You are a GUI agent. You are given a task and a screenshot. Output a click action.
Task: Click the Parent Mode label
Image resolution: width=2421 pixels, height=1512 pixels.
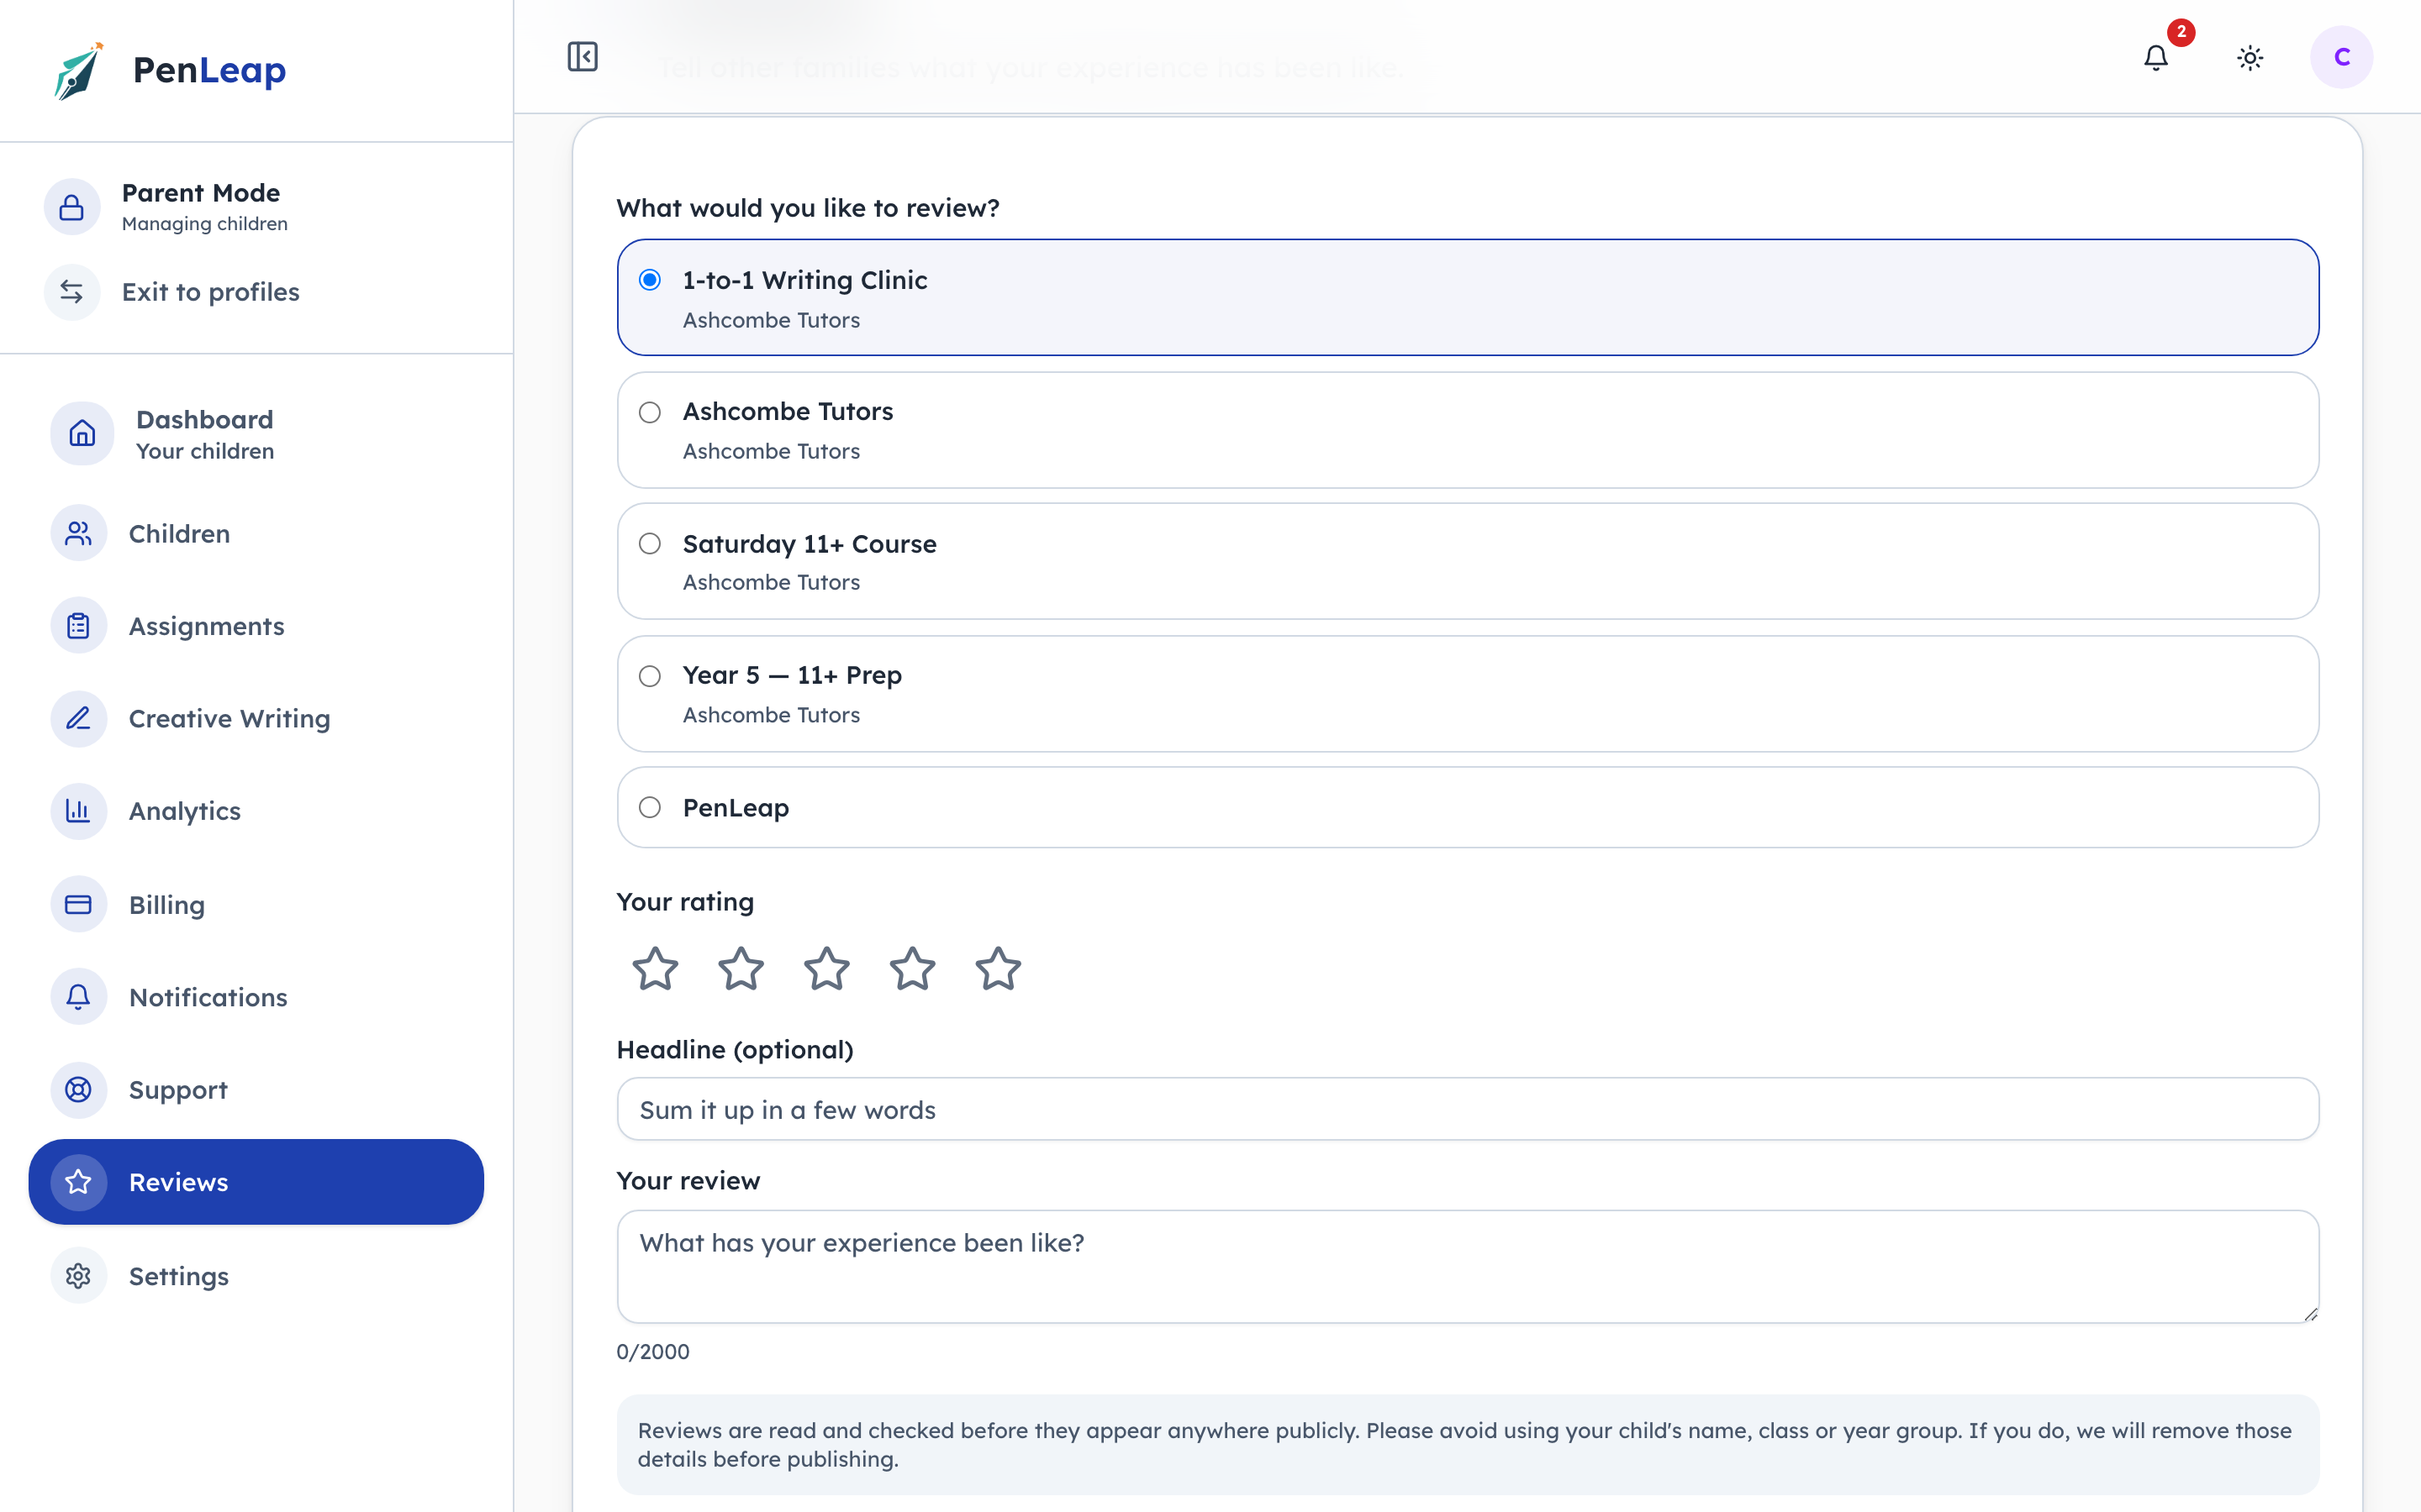click(x=201, y=192)
